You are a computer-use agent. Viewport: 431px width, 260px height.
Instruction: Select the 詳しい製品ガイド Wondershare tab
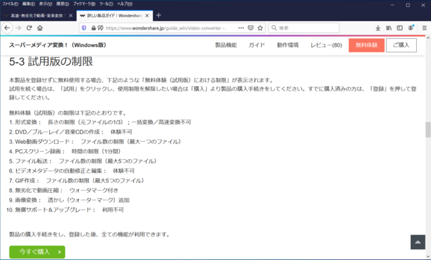pyautogui.click(x=114, y=15)
